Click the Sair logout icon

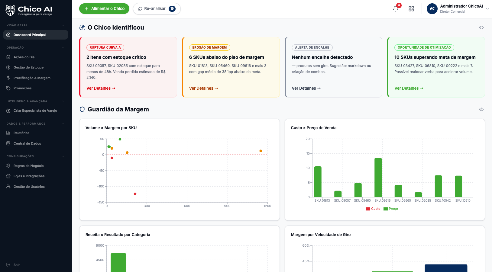point(8,265)
